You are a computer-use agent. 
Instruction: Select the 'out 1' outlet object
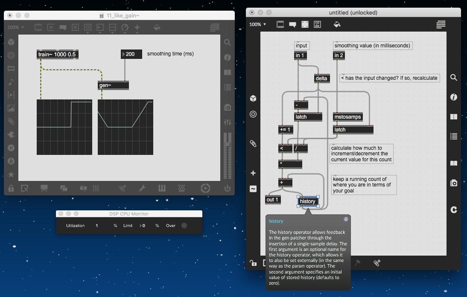pyautogui.click(x=273, y=200)
